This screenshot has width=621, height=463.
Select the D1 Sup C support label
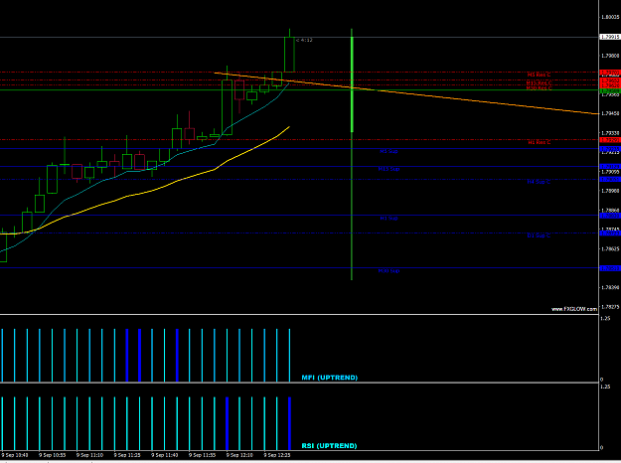pos(539,235)
